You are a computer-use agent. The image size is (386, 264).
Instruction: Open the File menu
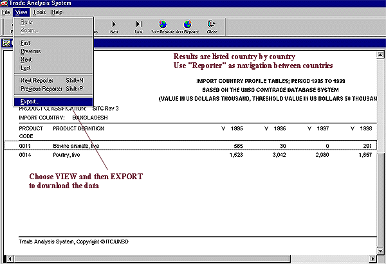[6, 12]
